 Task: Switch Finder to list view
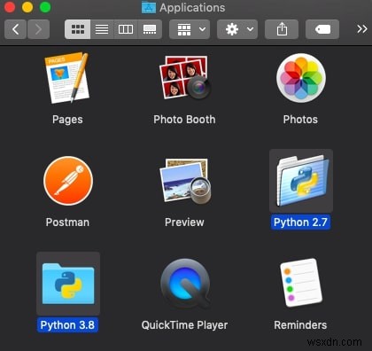pos(102,29)
